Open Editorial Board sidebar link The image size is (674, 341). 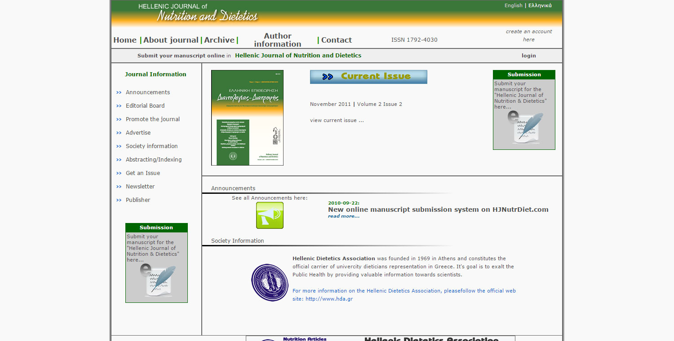tap(145, 106)
